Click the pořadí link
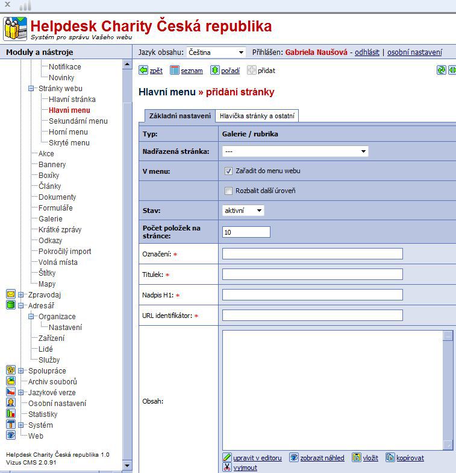 click(230, 71)
